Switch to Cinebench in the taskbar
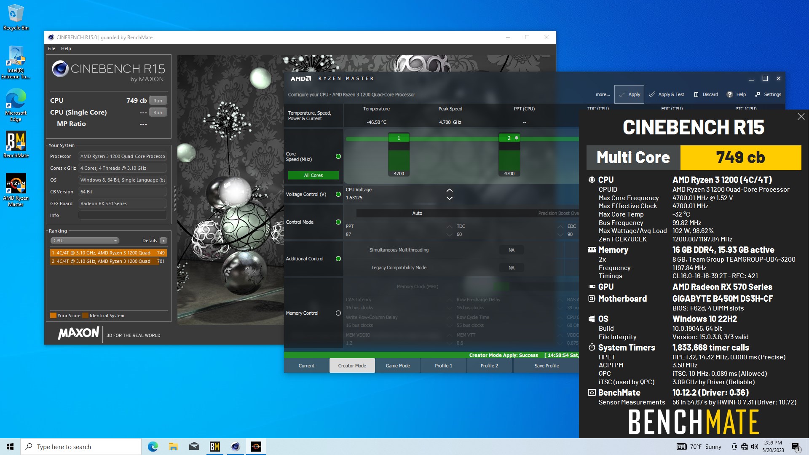Screen dimensions: 809x455 point(235,447)
